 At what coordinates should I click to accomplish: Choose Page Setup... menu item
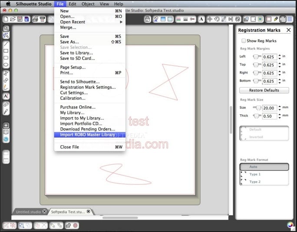point(90,67)
